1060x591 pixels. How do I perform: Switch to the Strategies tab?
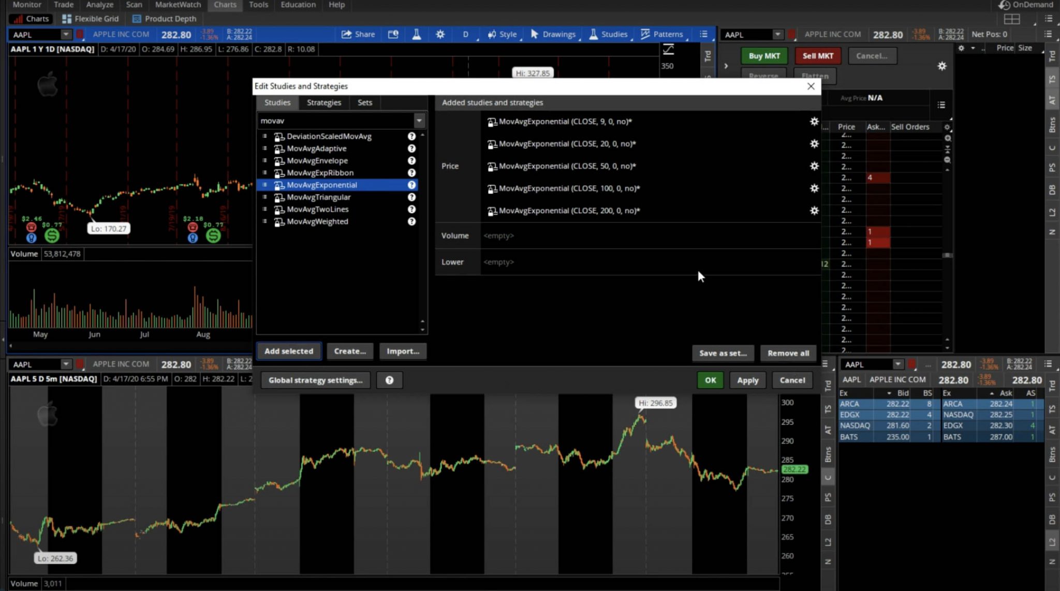pos(324,102)
